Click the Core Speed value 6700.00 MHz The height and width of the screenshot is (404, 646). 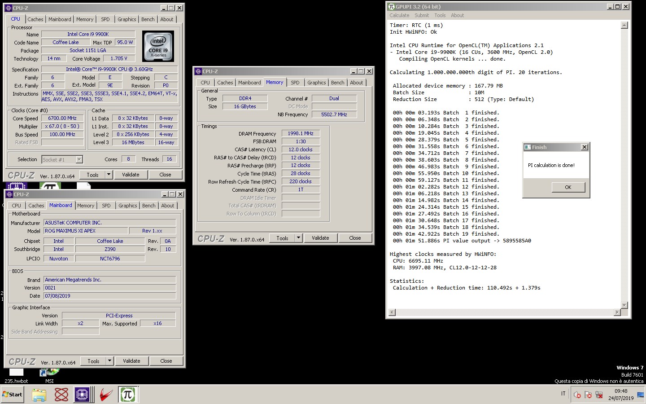(62, 119)
